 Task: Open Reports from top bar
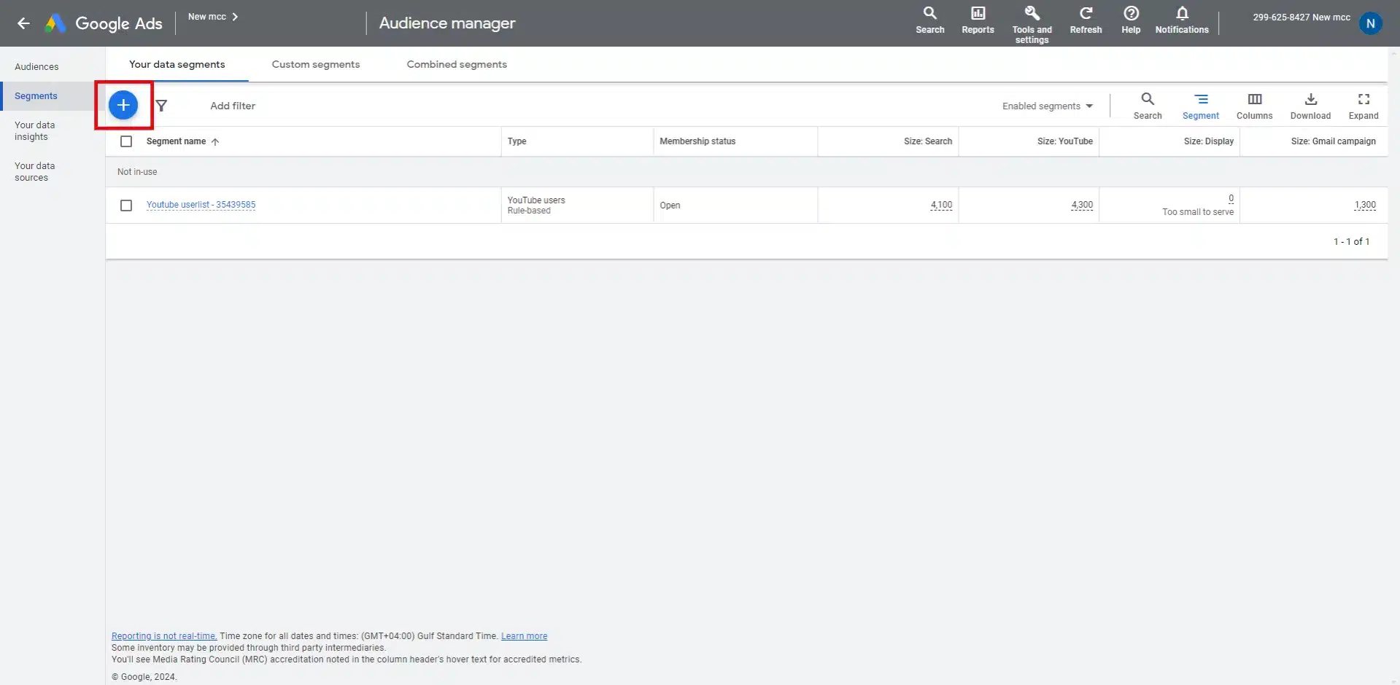click(978, 20)
